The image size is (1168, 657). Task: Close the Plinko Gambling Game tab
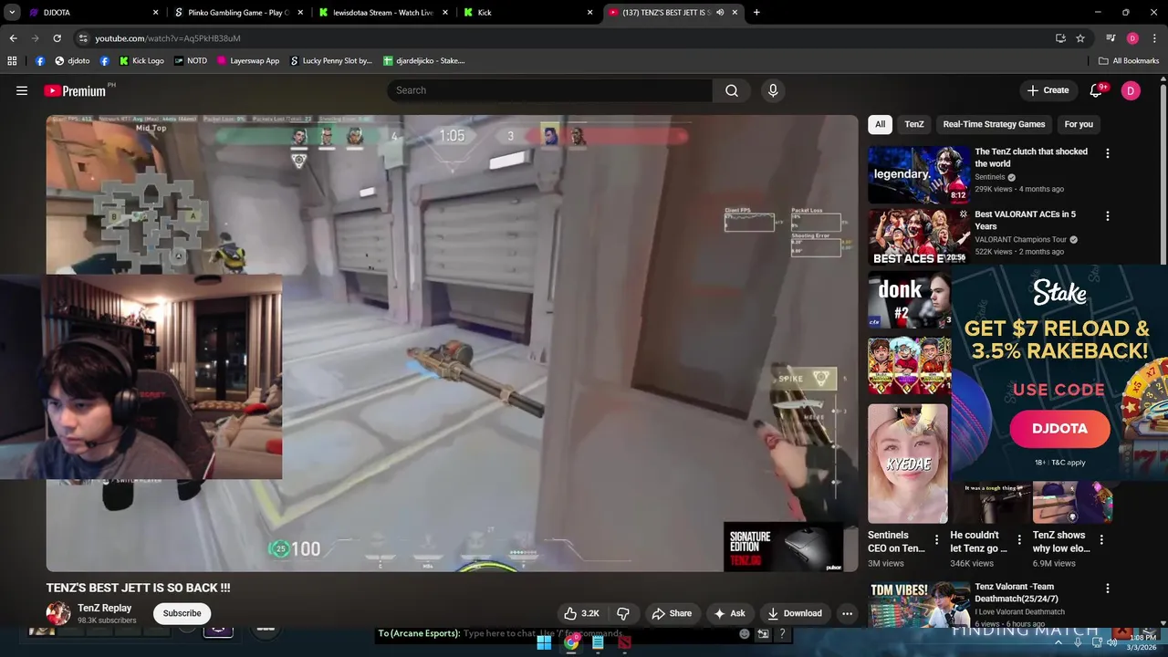[x=300, y=13]
